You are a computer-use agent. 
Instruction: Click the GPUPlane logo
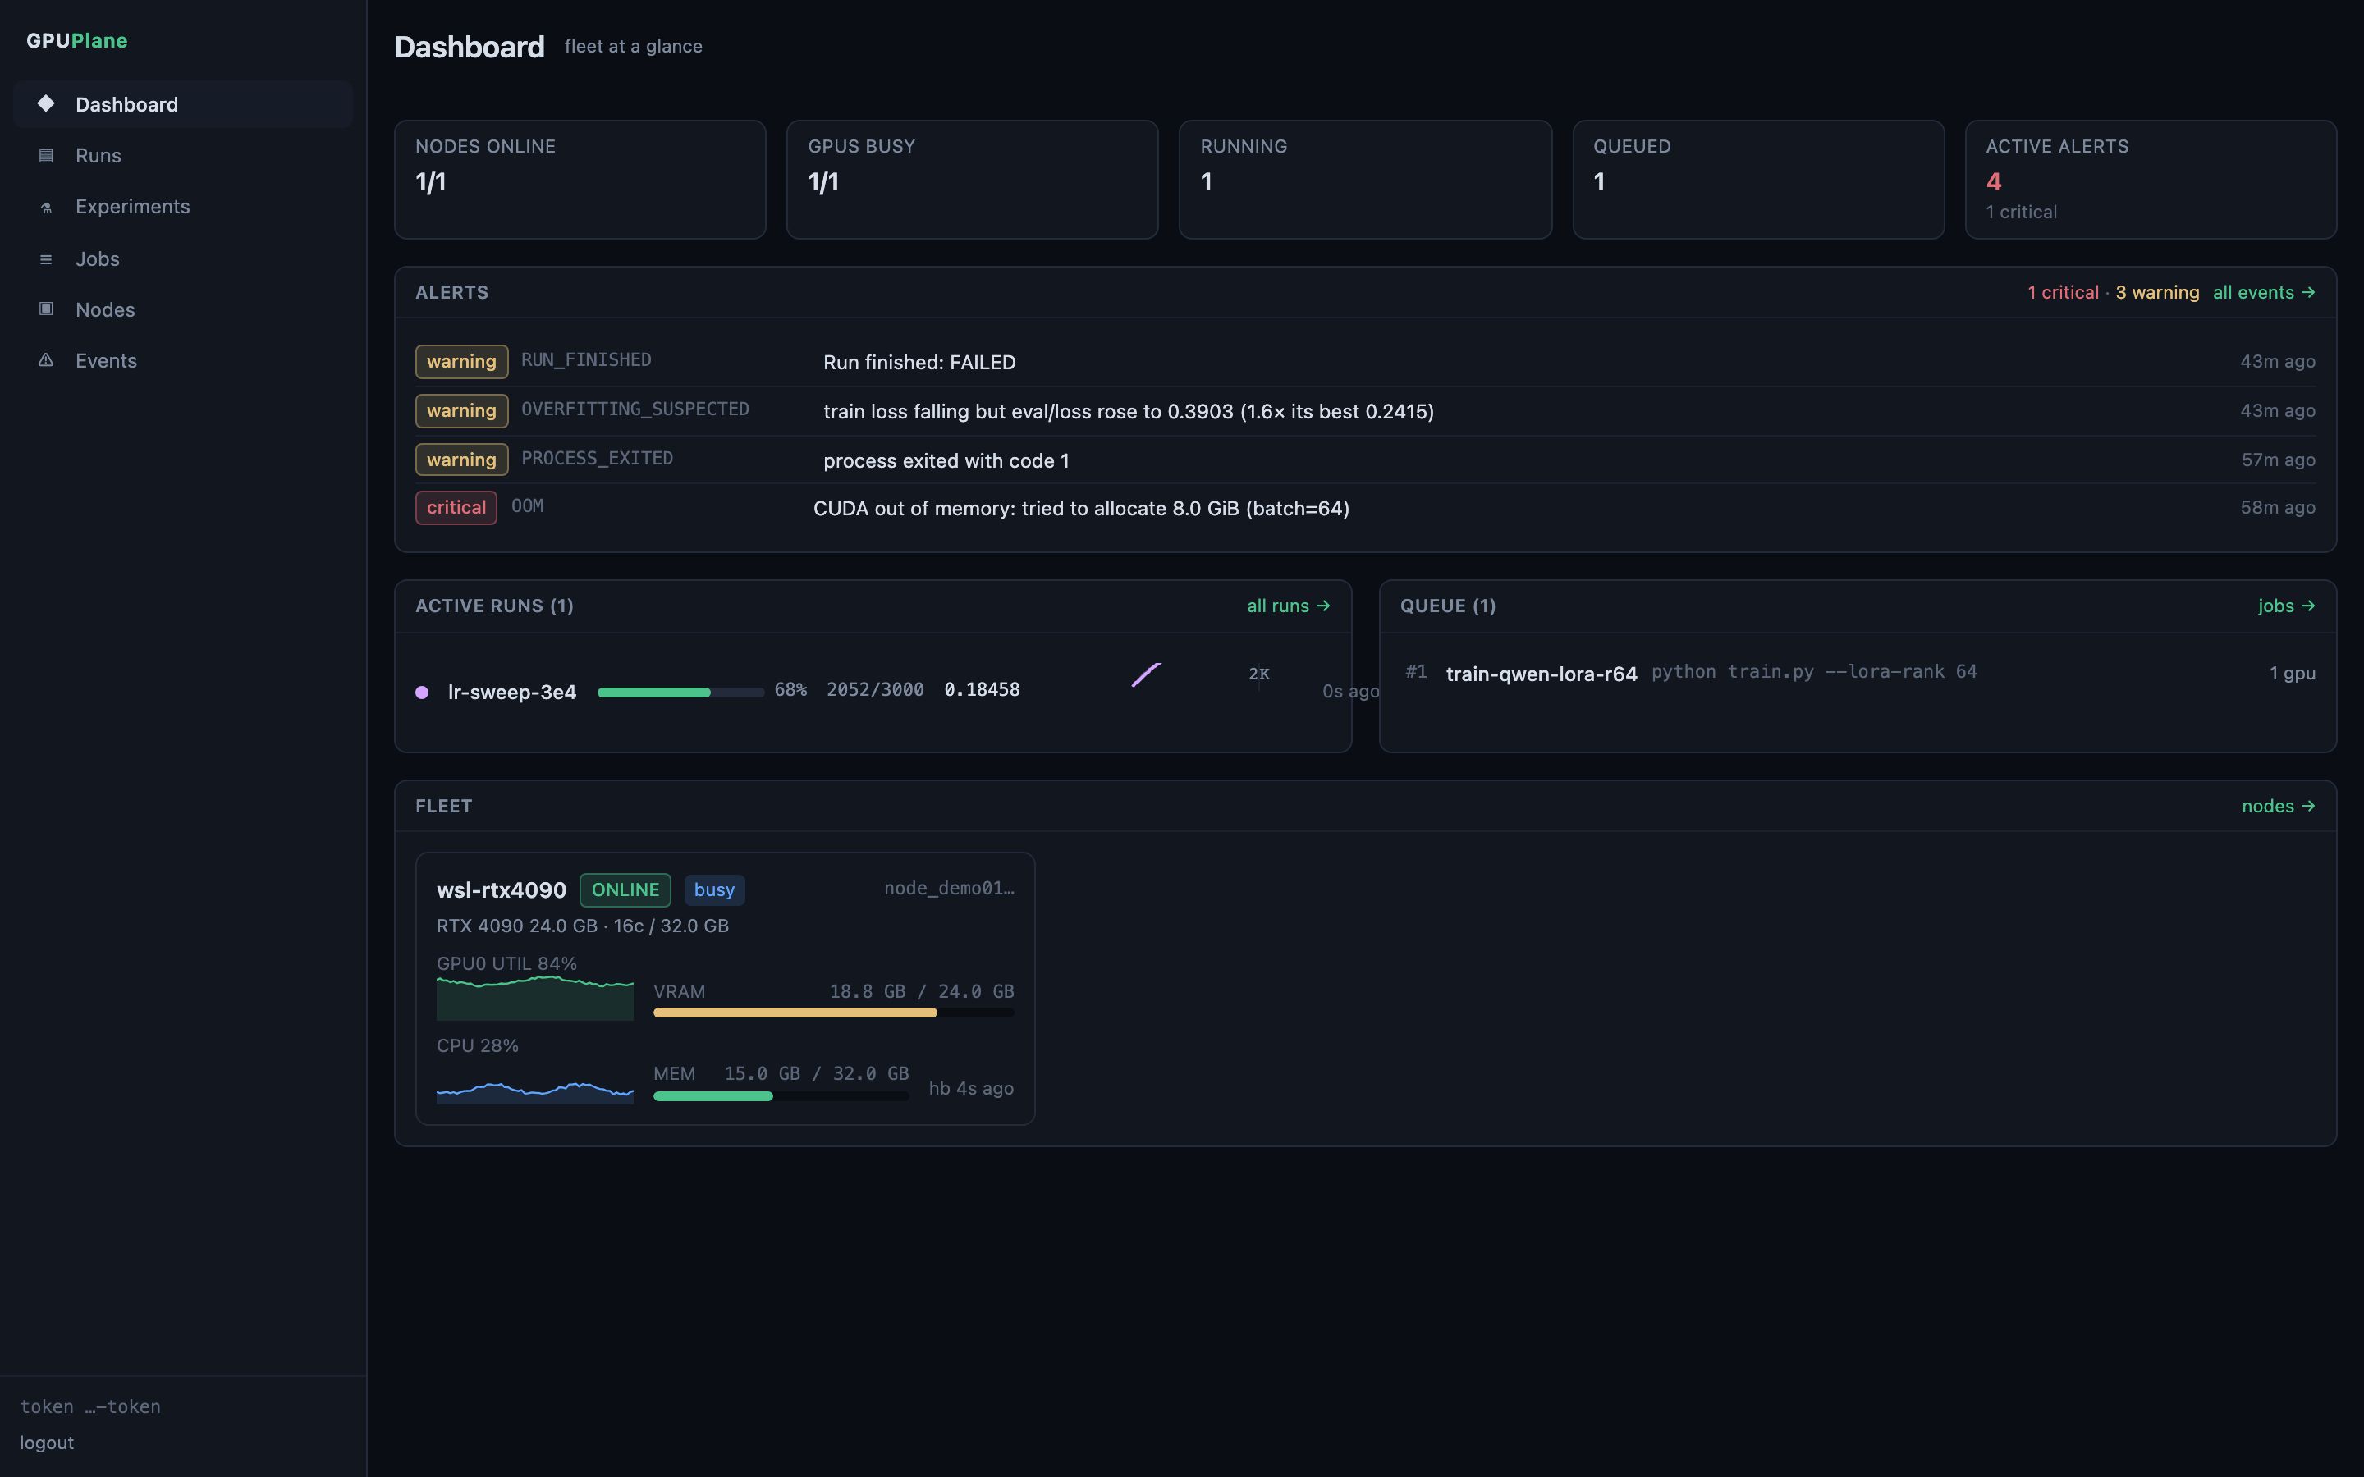coord(77,41)
